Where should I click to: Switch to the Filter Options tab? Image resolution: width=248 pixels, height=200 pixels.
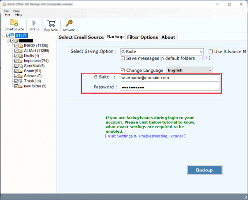point(142,37)
